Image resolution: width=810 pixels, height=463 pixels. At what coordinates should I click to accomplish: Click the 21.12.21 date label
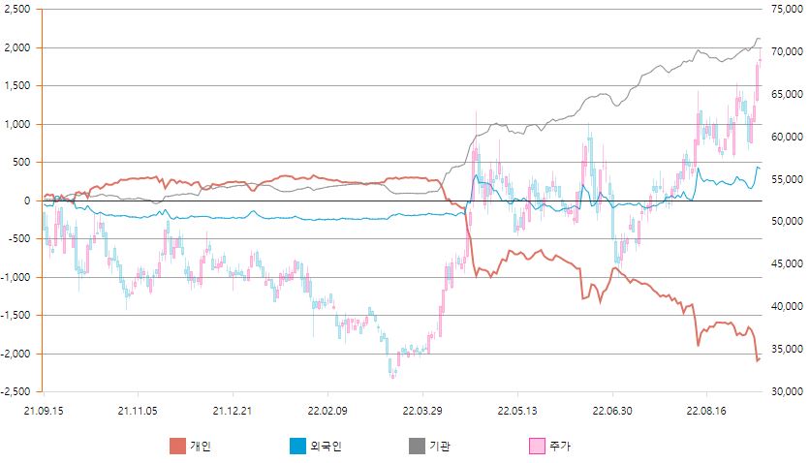[x=233, y=410]
